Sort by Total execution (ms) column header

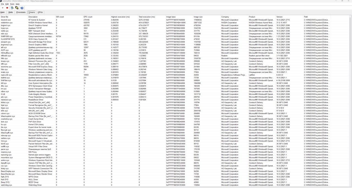click(152, 17)
